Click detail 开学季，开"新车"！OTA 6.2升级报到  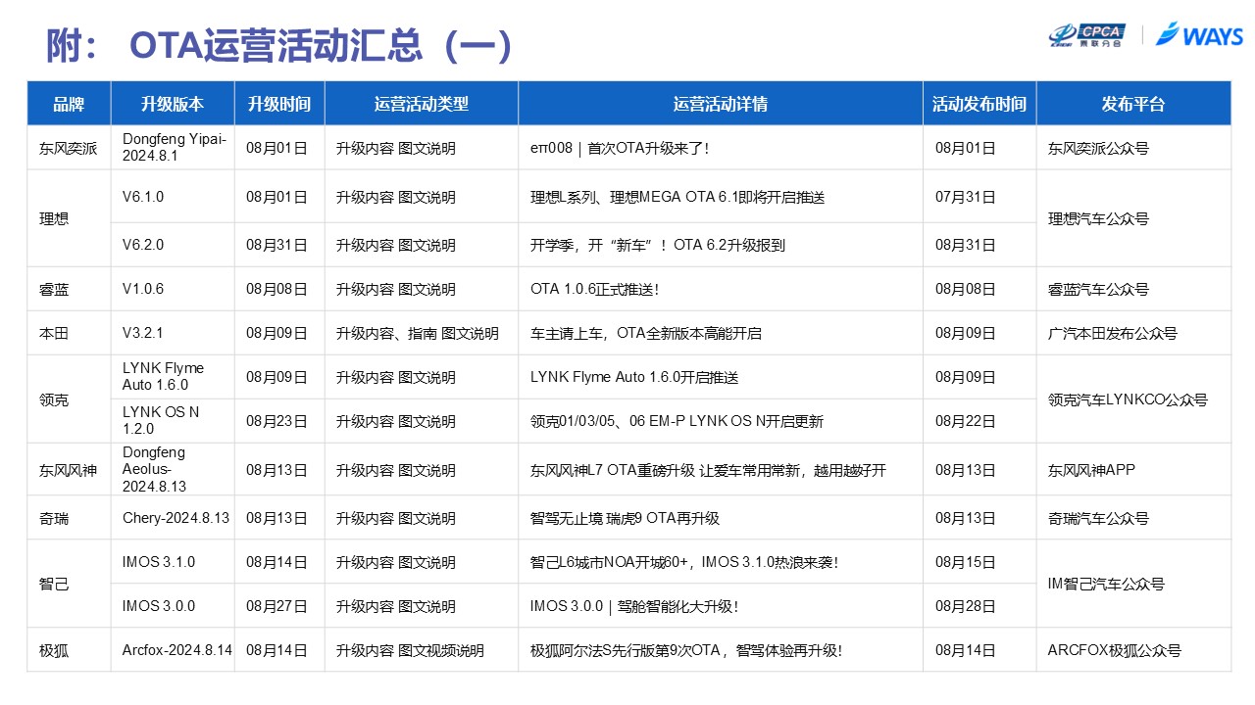point(658,245)
